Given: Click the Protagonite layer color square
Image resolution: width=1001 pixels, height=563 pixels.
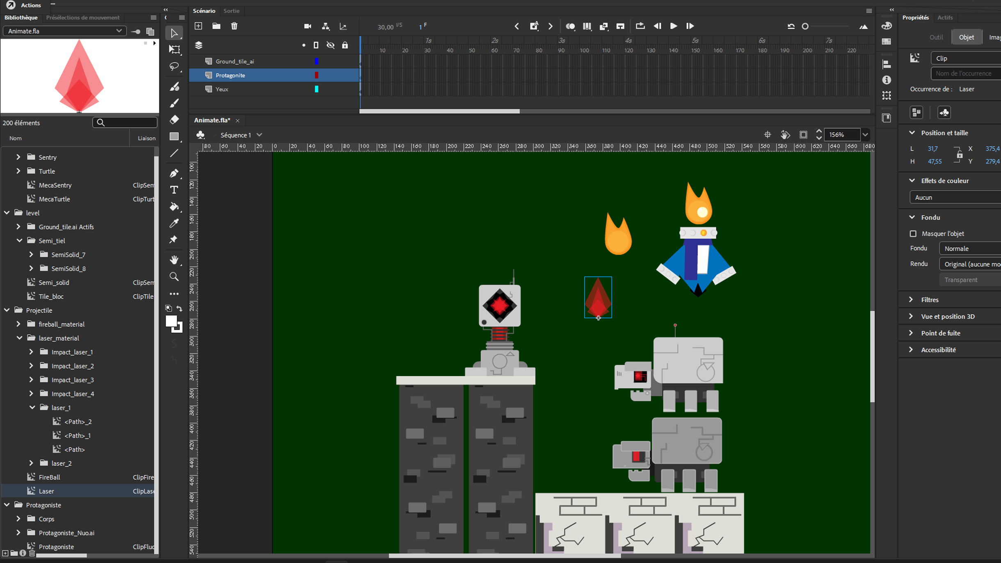Looking at the screenshot, I should [316, 75].
